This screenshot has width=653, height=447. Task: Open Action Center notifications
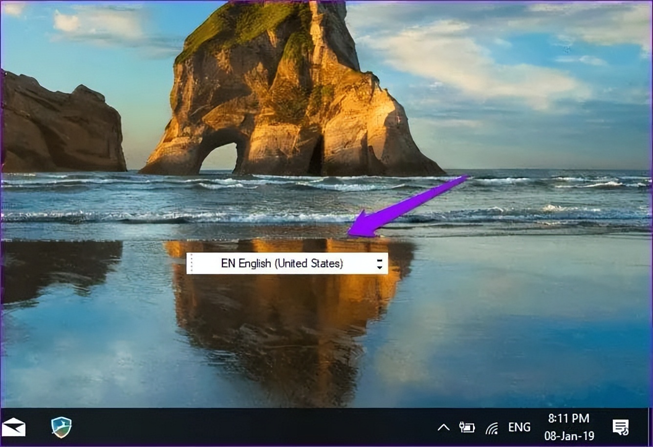pos(621,427)
